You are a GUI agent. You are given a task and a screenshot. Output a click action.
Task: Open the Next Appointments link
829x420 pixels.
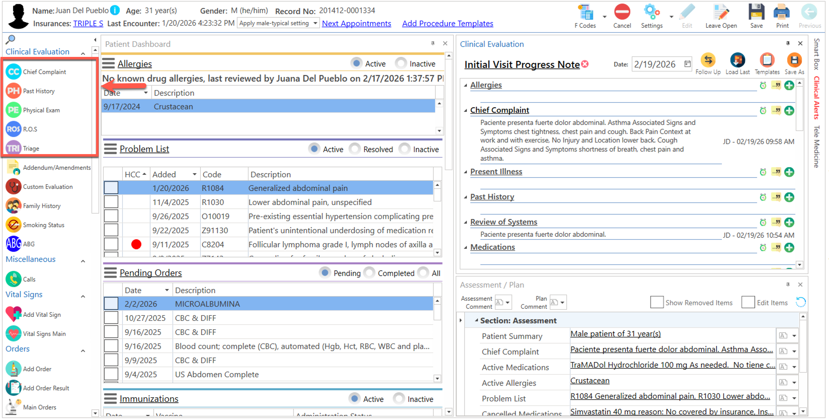(x=356, y=23)
